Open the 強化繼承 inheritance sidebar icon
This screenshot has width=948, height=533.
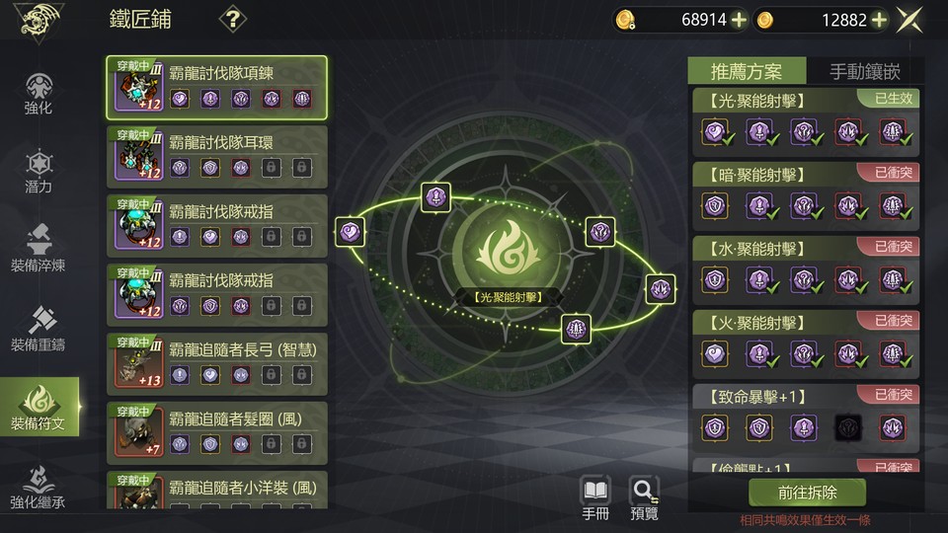coord(39,487)
